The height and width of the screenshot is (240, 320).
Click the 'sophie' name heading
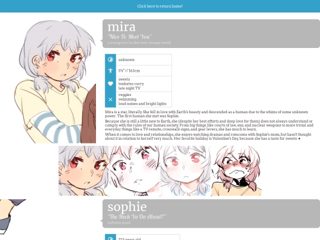[127, 207]
